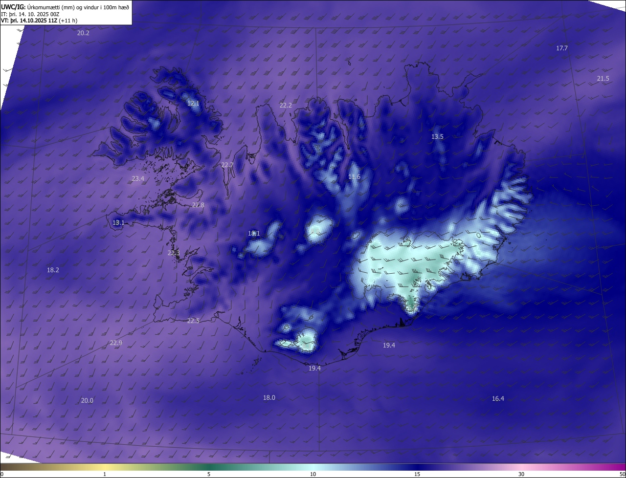Click the 1 tick on the color scale
Viewport: 626px width, 478px height.
105,474
